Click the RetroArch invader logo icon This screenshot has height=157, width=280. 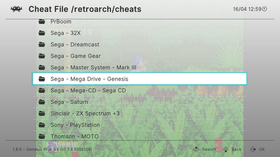tap(16, 9)
